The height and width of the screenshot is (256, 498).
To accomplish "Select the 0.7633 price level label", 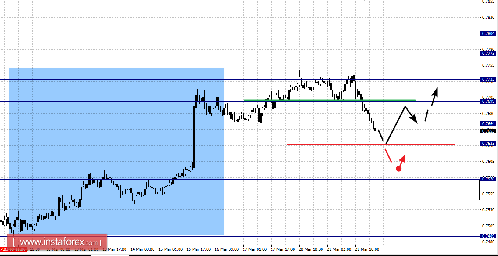I will [488, 144].
